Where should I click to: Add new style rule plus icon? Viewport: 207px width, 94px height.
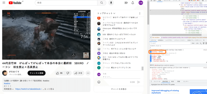tap(201, 43)
